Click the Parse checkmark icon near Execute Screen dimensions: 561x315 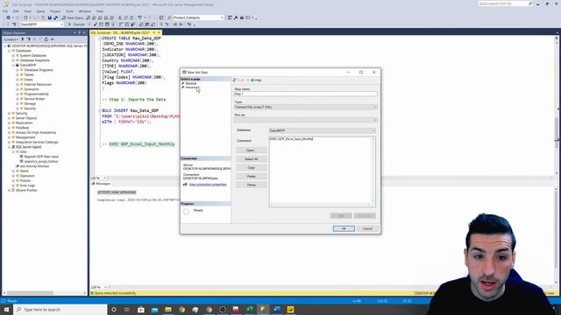[x=96, y=24]
